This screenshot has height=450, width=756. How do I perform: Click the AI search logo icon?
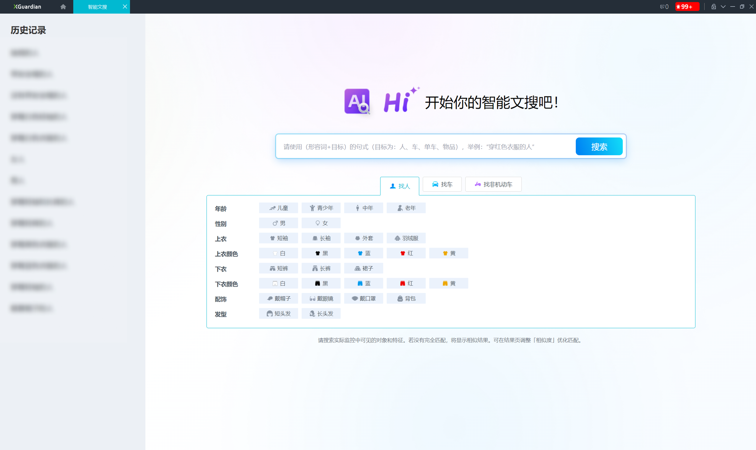357,101
